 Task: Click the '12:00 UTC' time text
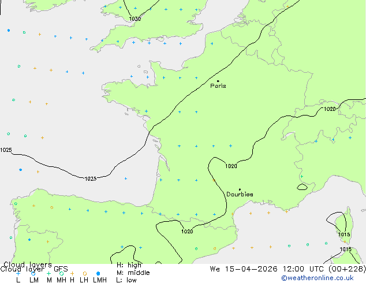[304, 269]
